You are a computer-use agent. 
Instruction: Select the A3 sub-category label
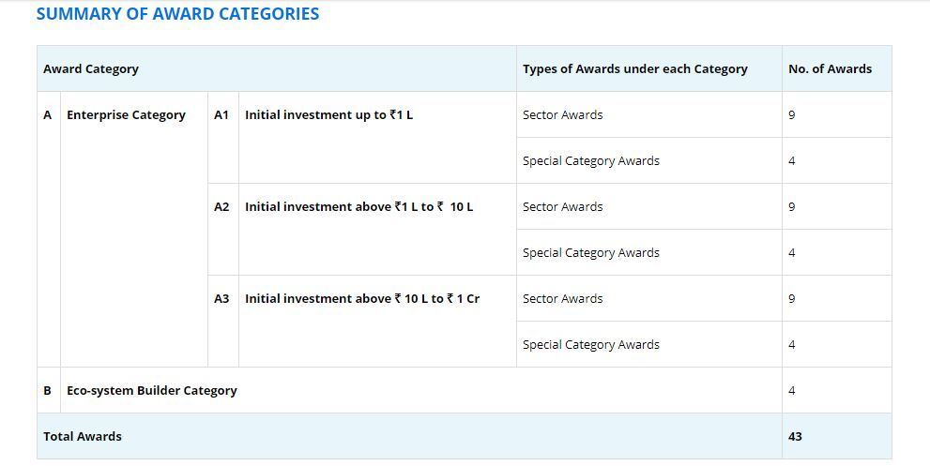point(221,299)
